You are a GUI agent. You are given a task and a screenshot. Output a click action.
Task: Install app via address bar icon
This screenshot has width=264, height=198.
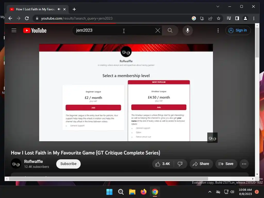[202, 18]
